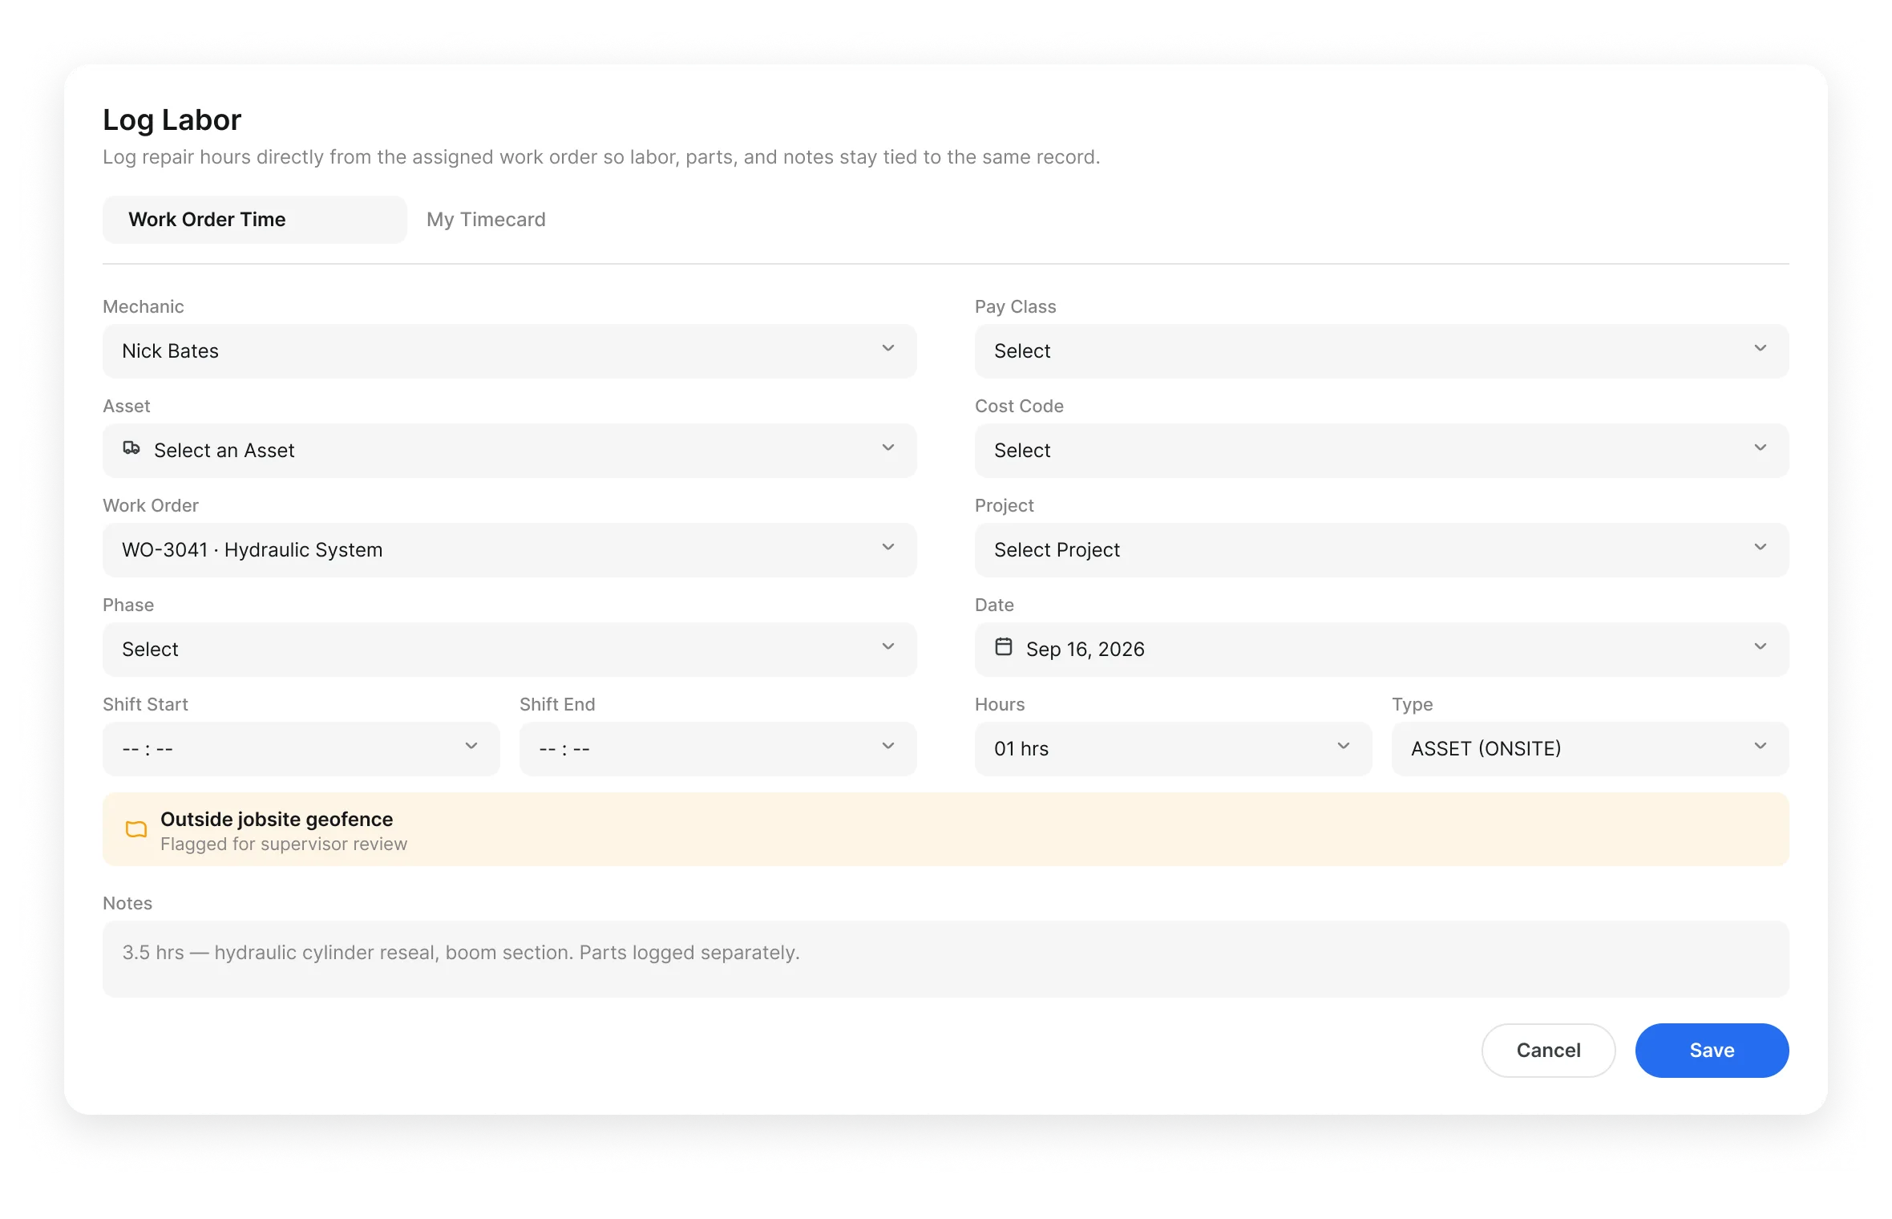The image size is (1892, 1219).
Task: Open the Shift End time dropdown
Action: pyautogui.click(x=718, y=749)
